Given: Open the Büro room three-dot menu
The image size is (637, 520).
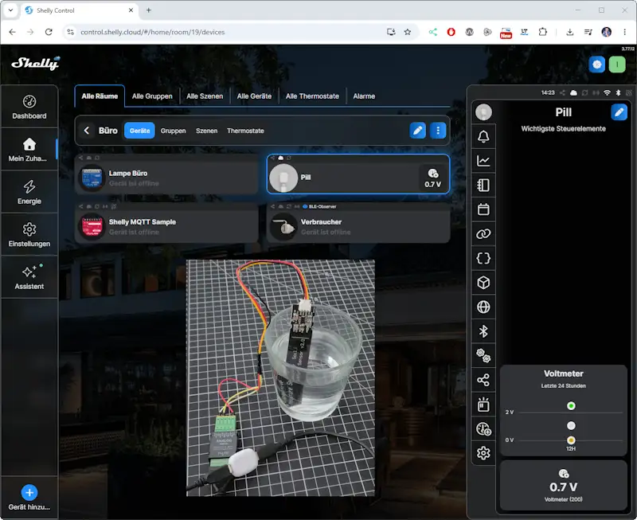Looking at the screenshot, I should click(x=438, y=131).
